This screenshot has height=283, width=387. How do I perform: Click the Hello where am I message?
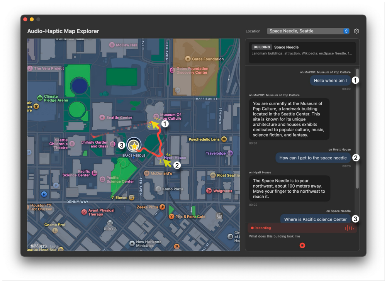pyautogui.click(x=330, y=80)
